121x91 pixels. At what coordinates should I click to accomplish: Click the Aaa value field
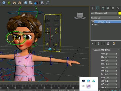point(110,54)
